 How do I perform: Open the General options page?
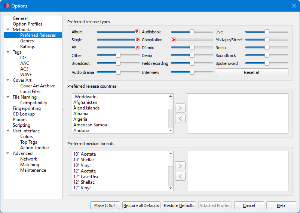point(20,18)
